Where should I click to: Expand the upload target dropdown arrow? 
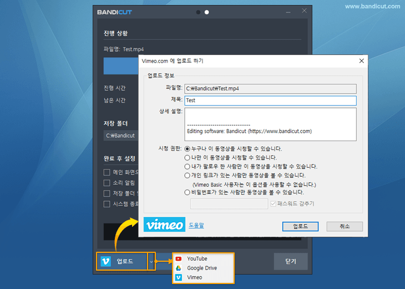coord(151,262)
